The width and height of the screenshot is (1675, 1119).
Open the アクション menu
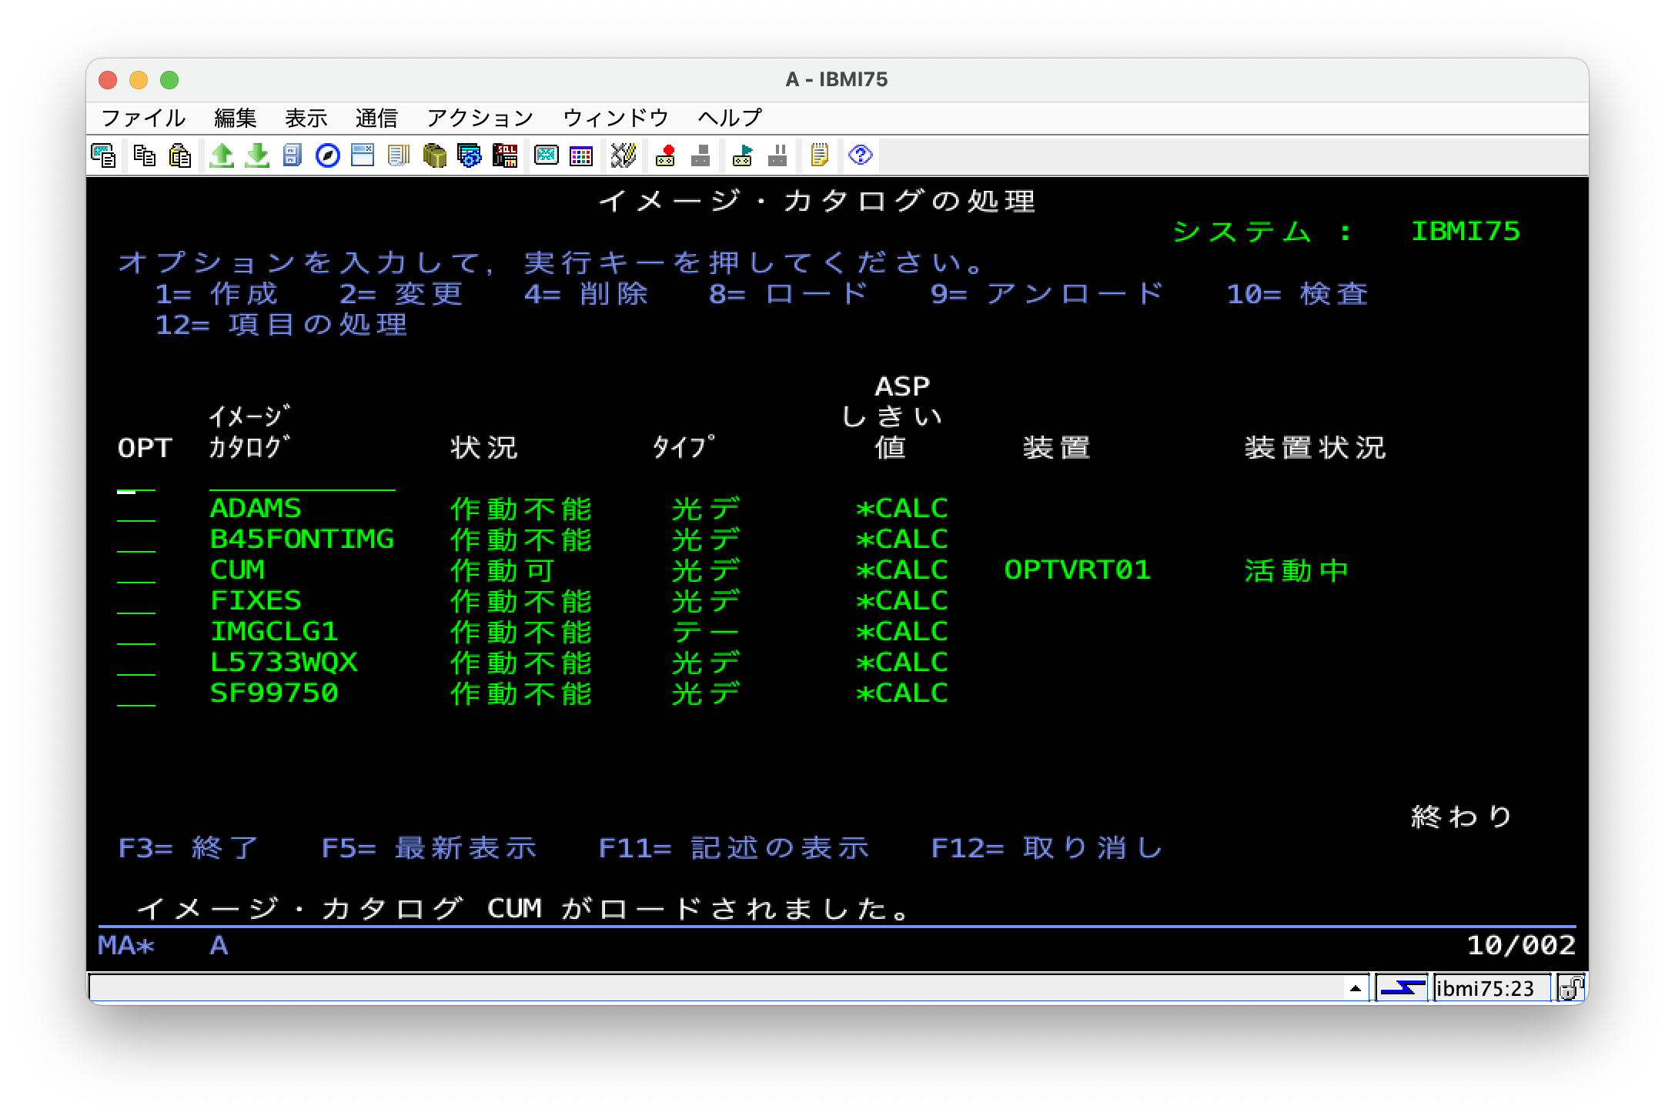pyautogui.click(x=480, y=118)
